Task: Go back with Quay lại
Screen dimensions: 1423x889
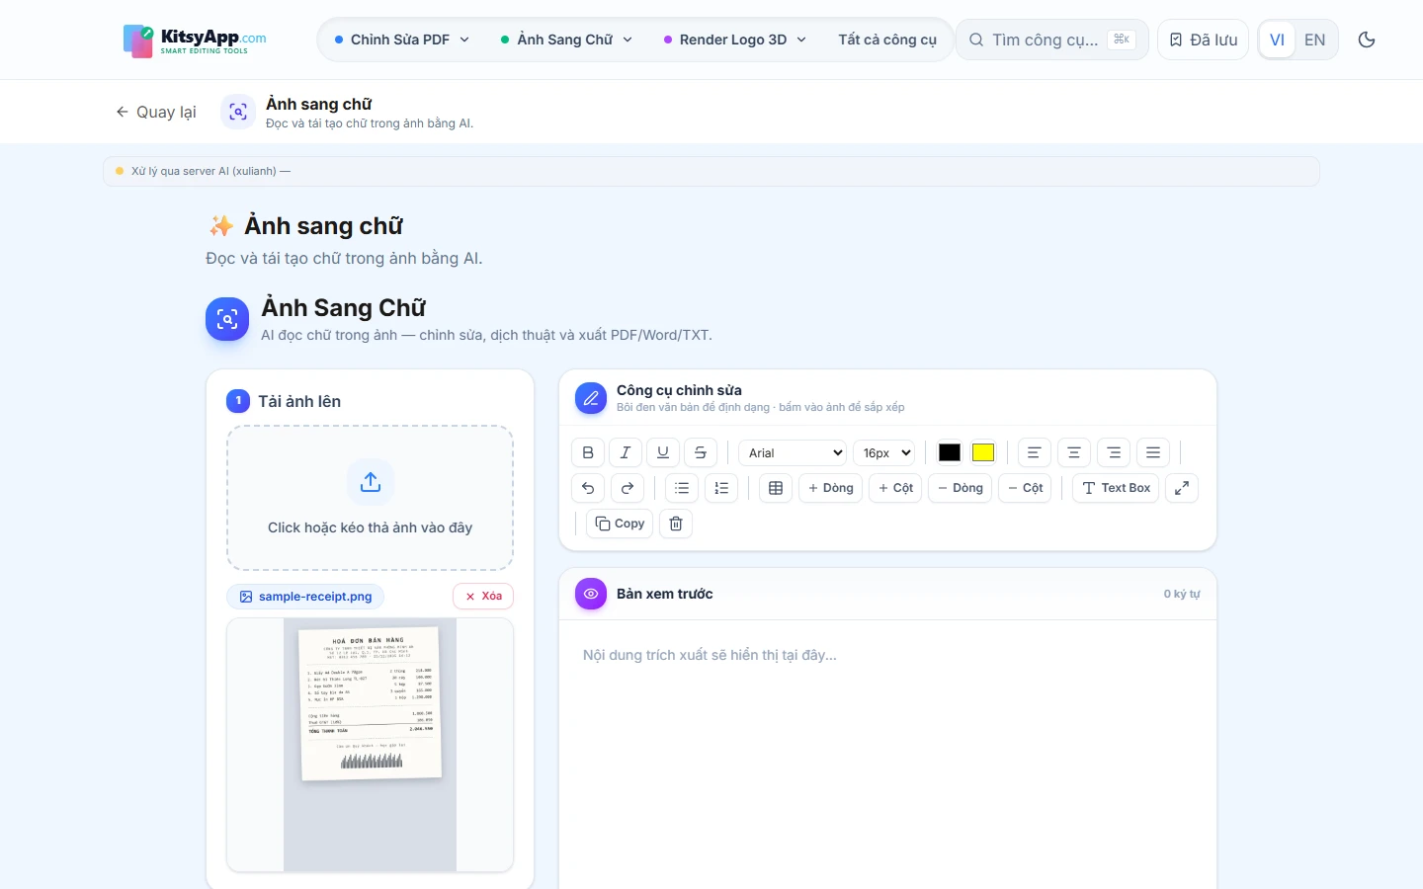Action: pos(156,112)
